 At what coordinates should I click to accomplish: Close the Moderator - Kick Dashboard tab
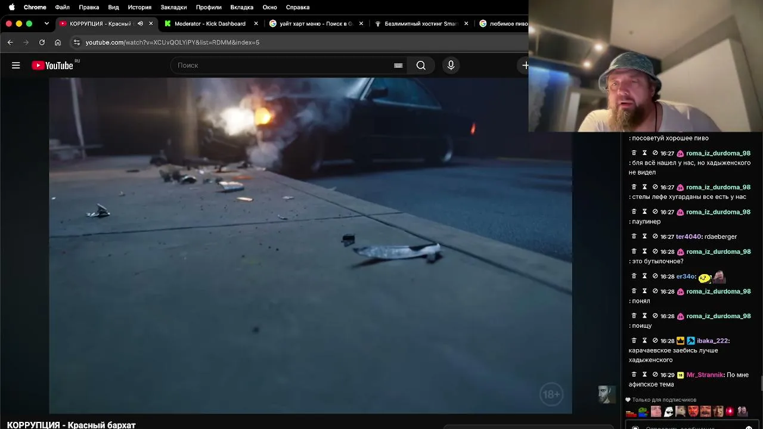(x=256, y=24)
